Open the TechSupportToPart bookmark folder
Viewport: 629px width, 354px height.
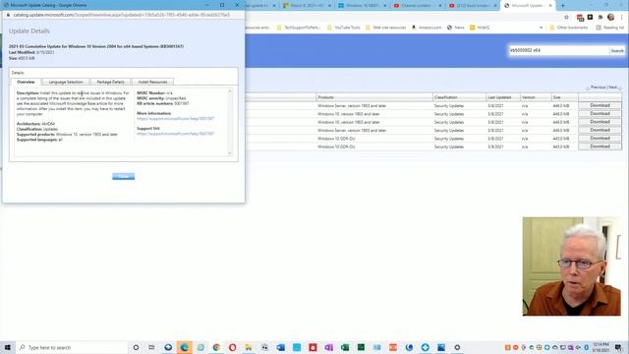(x=298, y=28)
